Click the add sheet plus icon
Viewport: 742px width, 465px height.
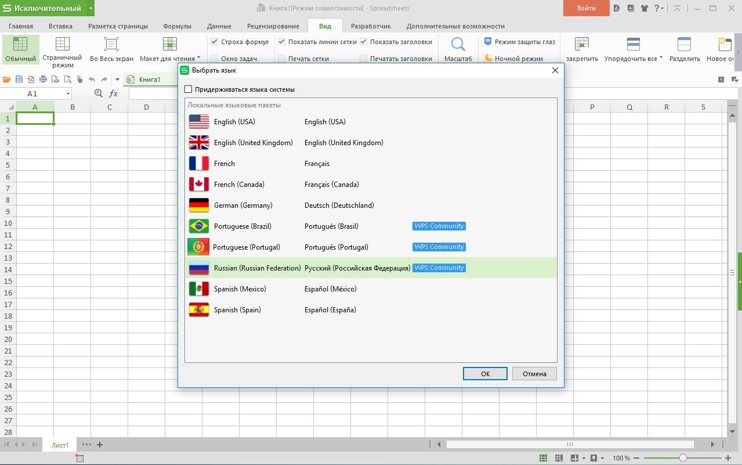[x=100, y=445]
